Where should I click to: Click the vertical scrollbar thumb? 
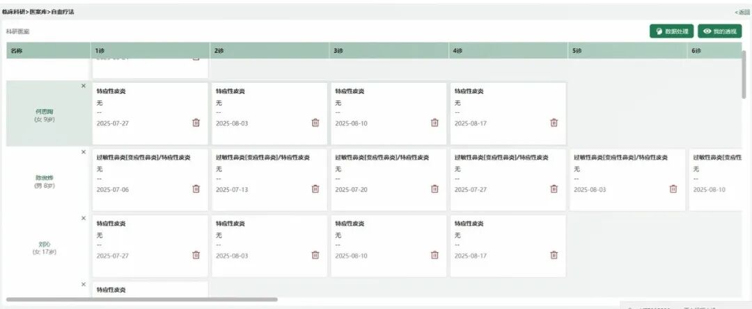click(x=744, y=74)
